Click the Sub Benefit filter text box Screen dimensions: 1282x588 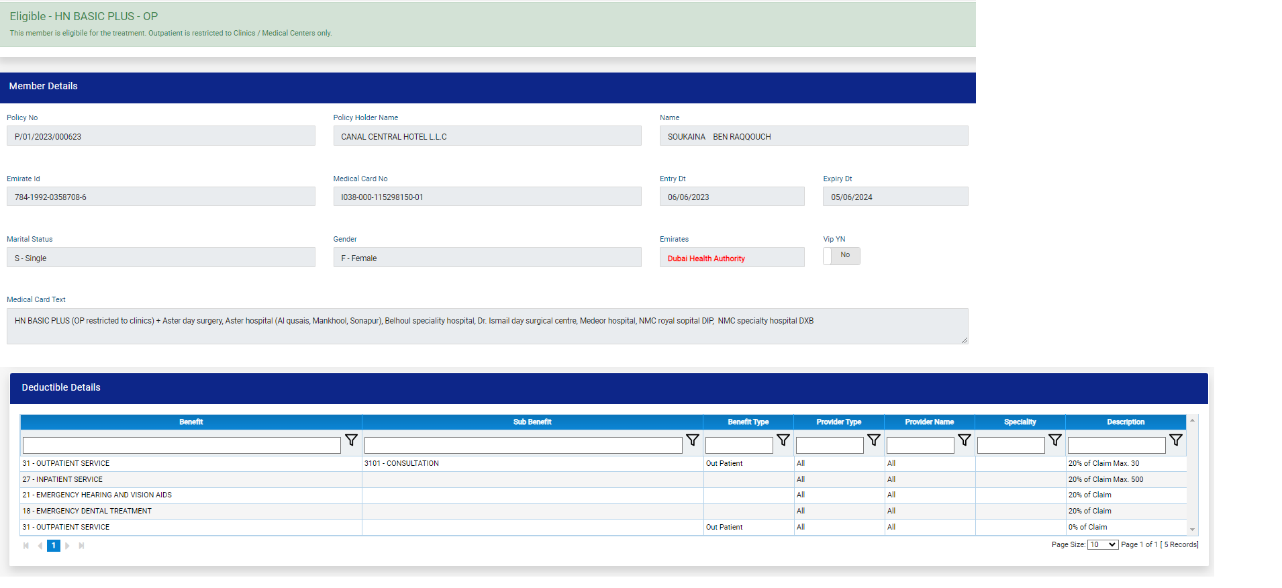tap(523, 445)
